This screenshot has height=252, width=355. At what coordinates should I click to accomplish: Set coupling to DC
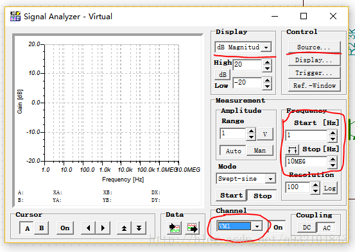tap(307, 228)
